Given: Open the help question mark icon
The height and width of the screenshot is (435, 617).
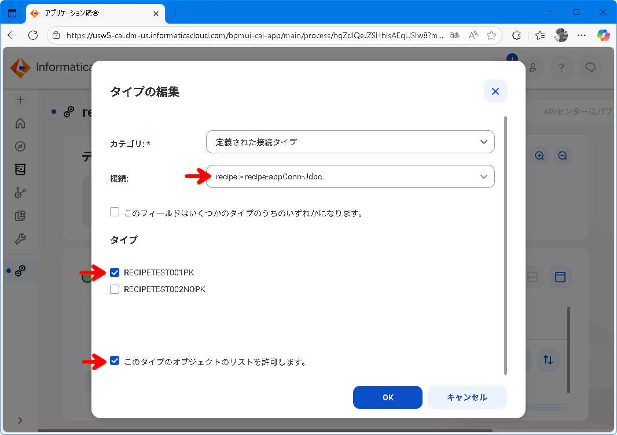Looking at the screenshot, I should coord(561,68).
